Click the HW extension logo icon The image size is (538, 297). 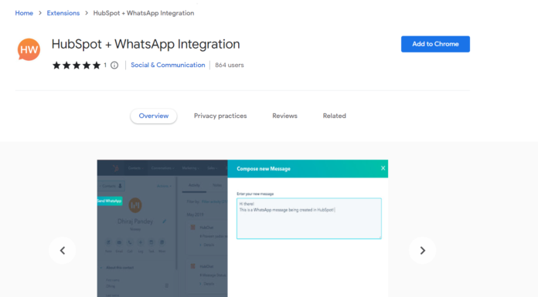(29, 49)
